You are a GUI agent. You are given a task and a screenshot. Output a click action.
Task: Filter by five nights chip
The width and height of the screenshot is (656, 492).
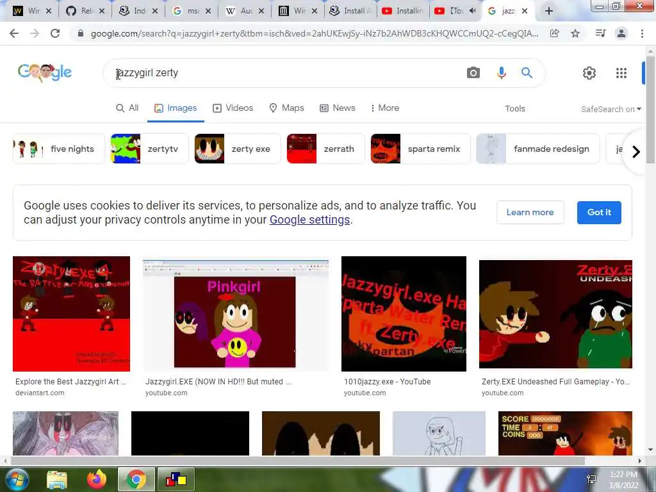click(x=59, y=149)
